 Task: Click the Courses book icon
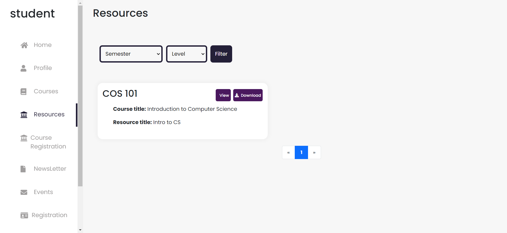pos(24,91)
